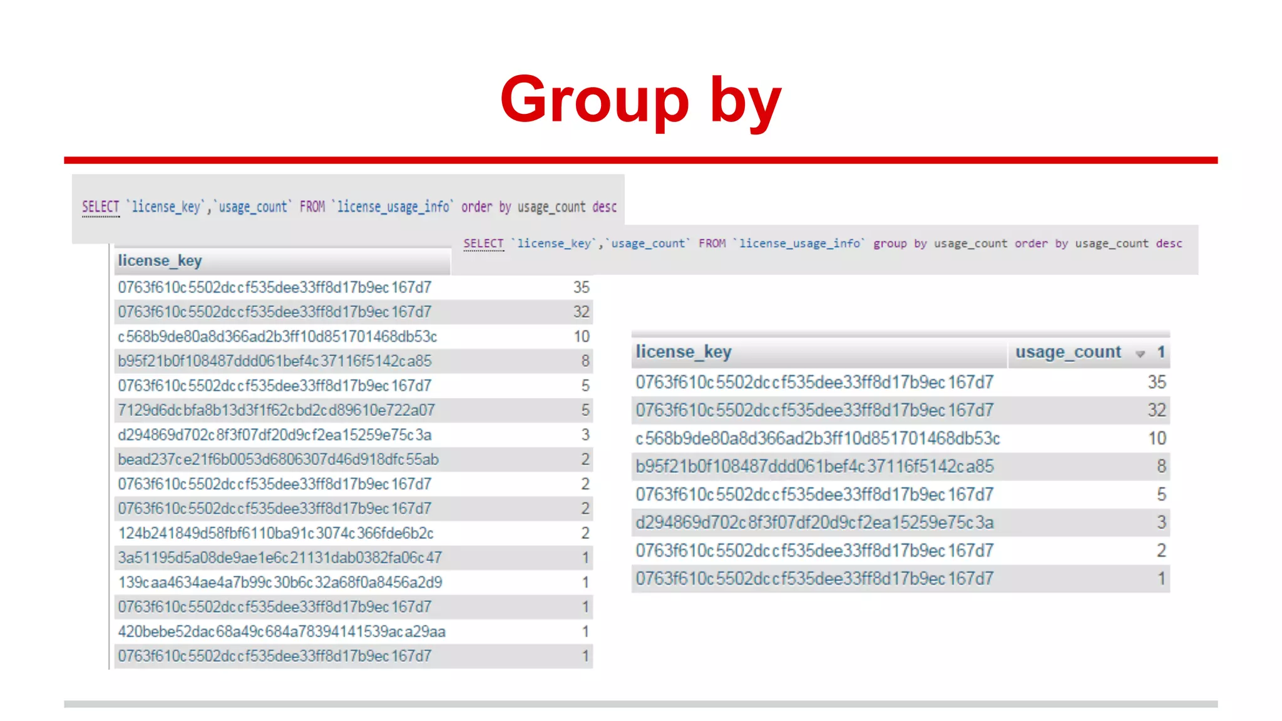Click count 10 in the grouped table
The image size is (1282, 721).
1157,439
